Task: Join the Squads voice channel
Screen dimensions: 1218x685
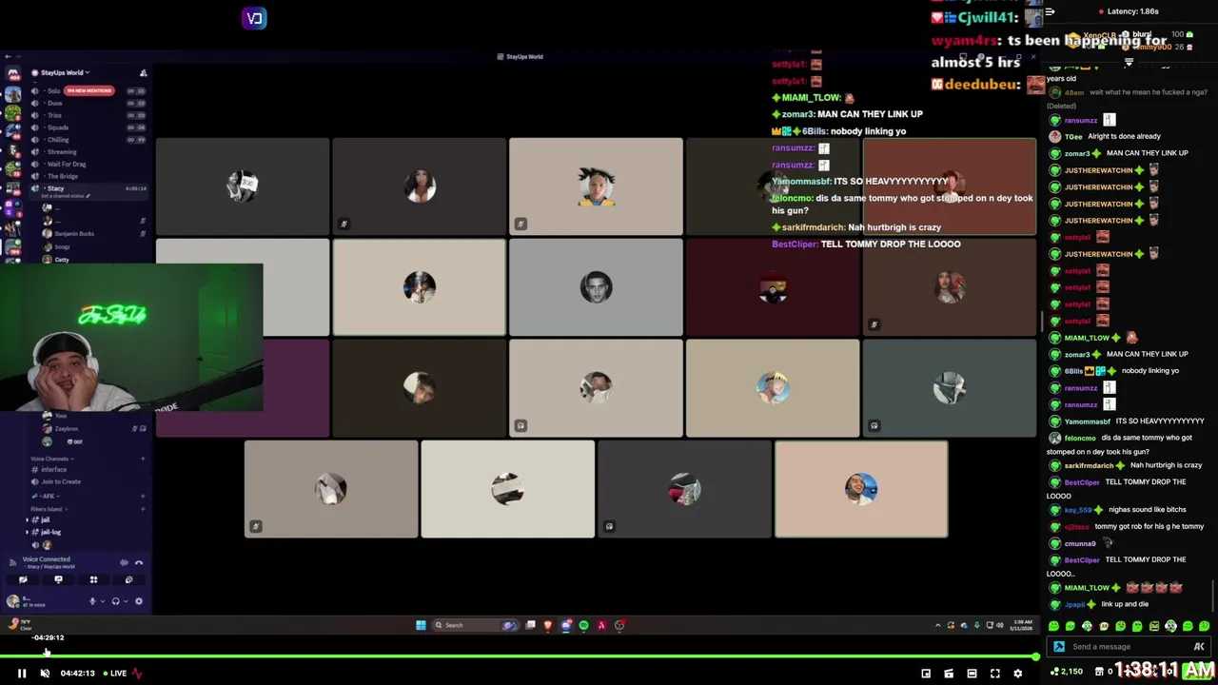Action: tap(57, 127)
